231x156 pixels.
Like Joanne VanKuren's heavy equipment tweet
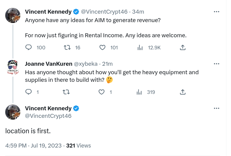[102, 92]
